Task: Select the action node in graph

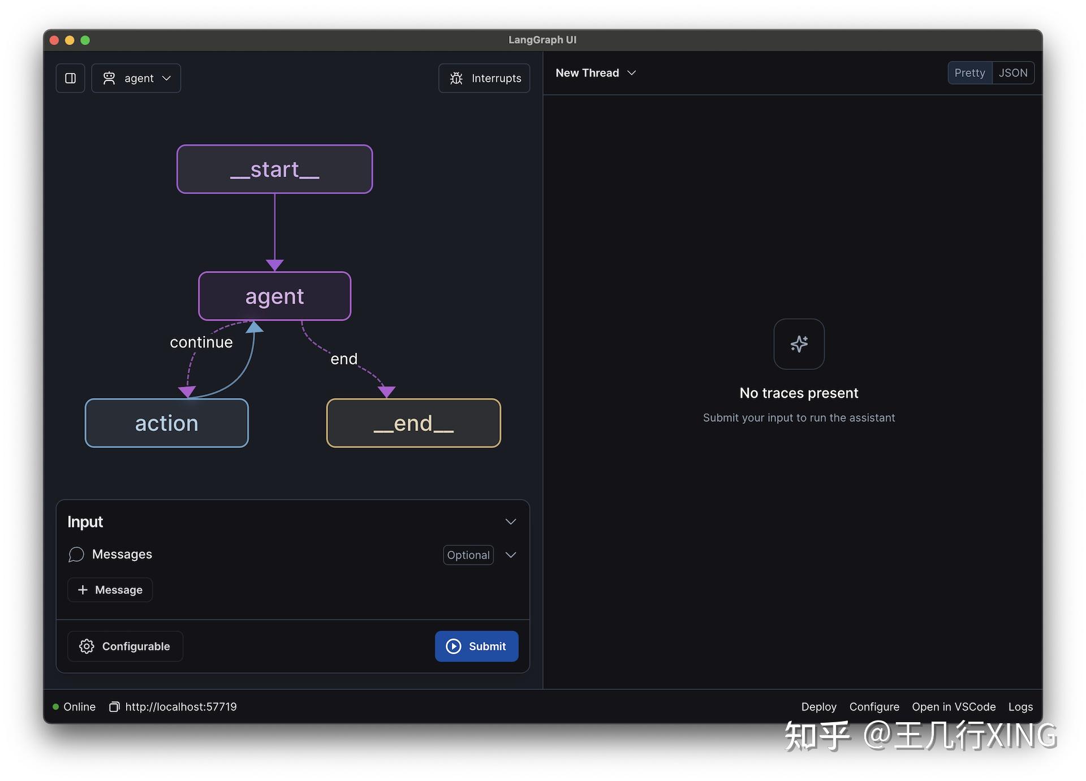Action: (x=166, y=423)
